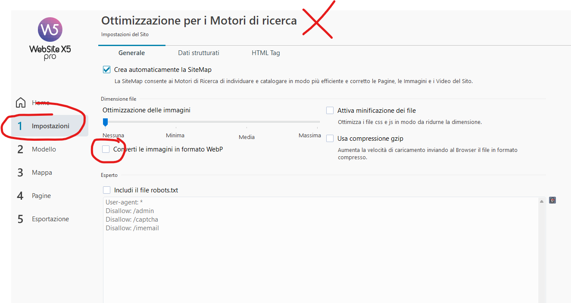
Task: Click the WebSite X5 Pro logo
Action: [x=50, y=38]
